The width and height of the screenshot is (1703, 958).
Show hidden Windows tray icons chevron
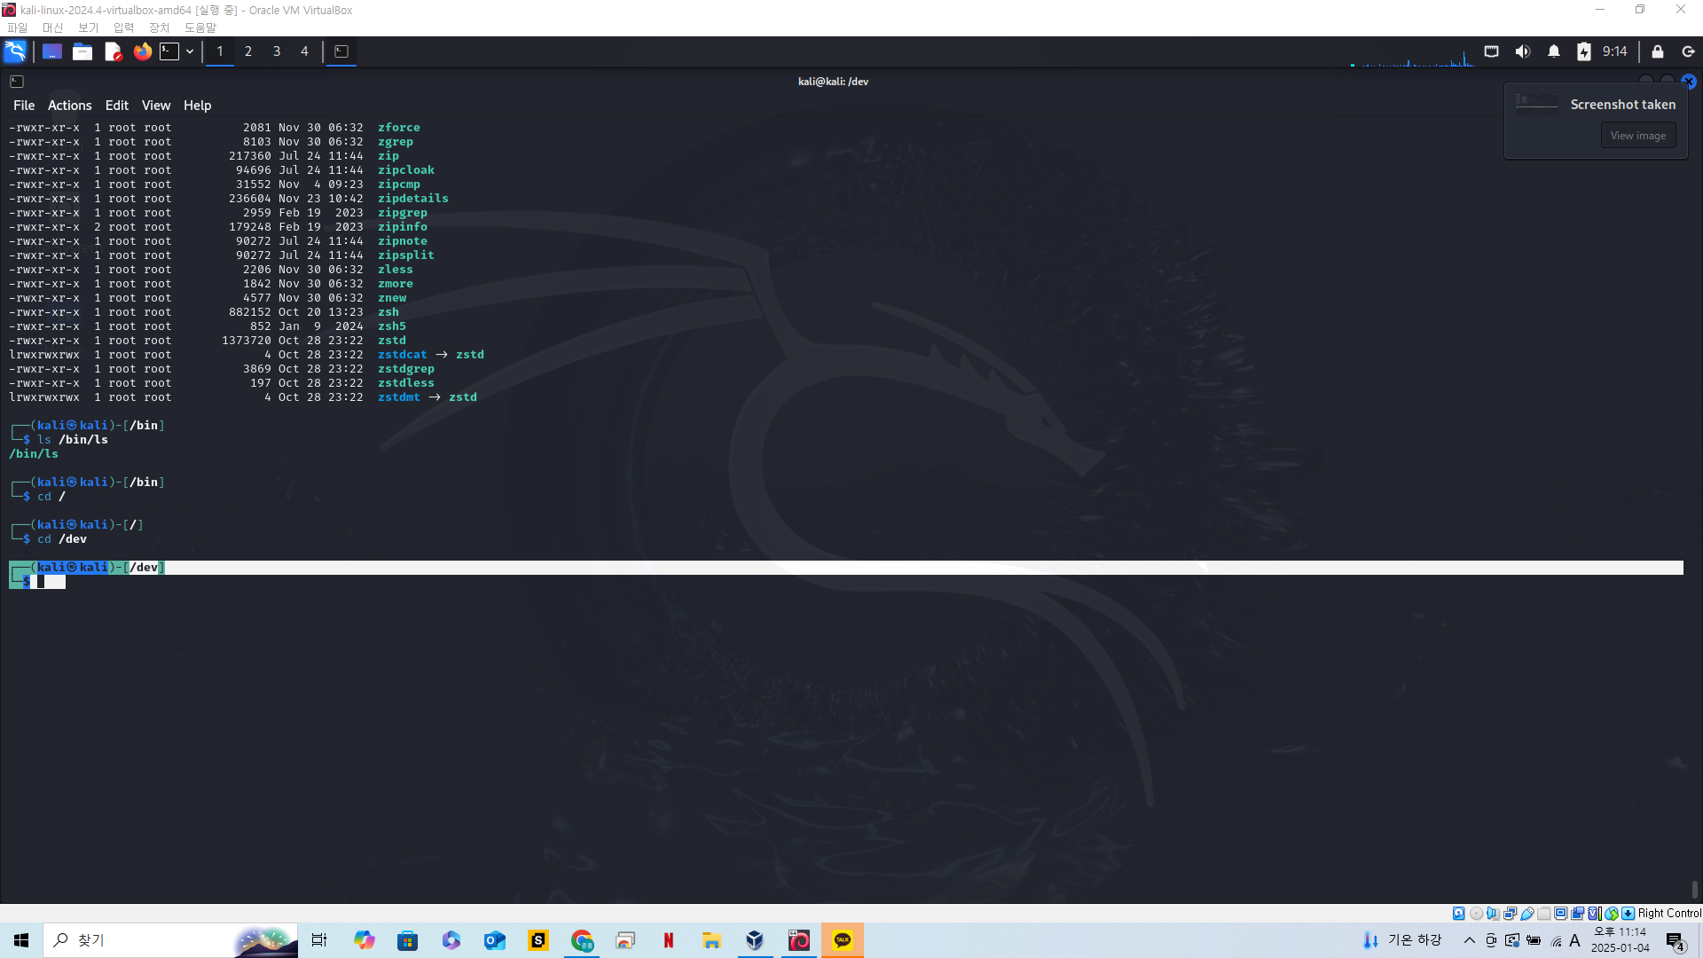(x=1470, y=940)
